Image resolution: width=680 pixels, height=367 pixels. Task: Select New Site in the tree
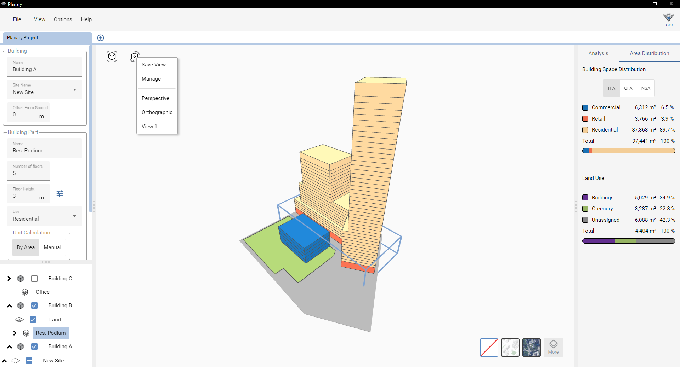click(x=53, y=361)
